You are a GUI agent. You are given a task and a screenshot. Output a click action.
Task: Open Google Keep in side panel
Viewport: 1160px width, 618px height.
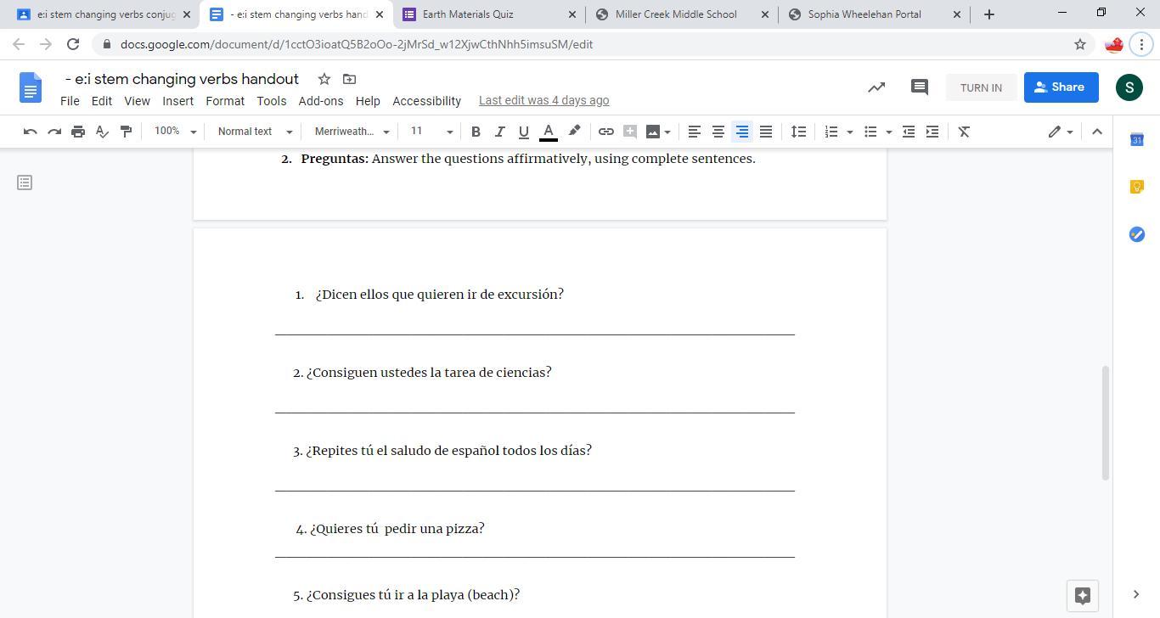[x=1136, y=187]
